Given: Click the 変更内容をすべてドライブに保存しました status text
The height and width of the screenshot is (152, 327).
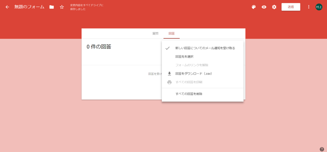Looking at the screenshot, I should coord(87,7).
